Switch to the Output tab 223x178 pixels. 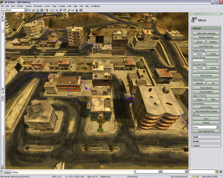click(x=7, y=172)
